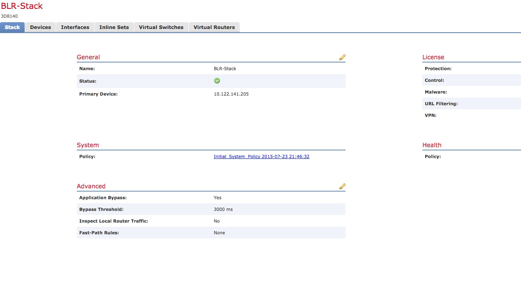
Task: Click the System Policy: label
Action: click(87, 156)
